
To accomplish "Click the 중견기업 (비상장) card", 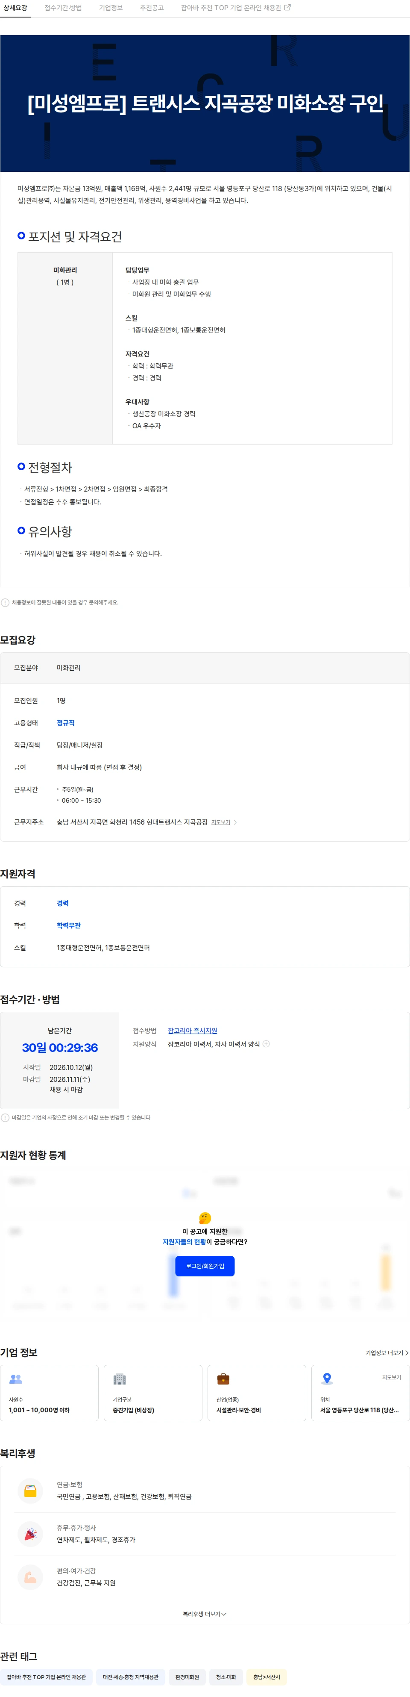I will click(x=152, y=1393).
